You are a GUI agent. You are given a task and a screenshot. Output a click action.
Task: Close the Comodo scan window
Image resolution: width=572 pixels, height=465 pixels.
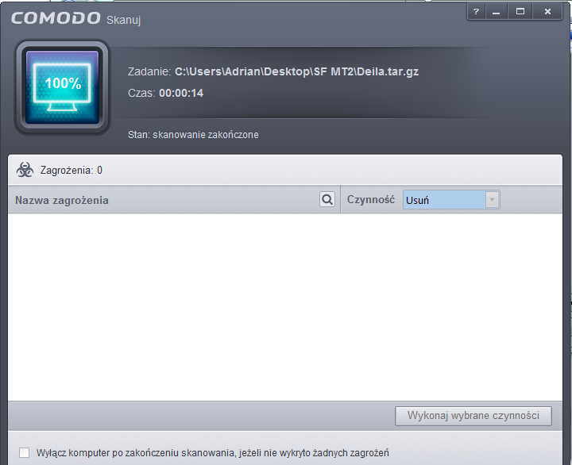coord(547,12)
